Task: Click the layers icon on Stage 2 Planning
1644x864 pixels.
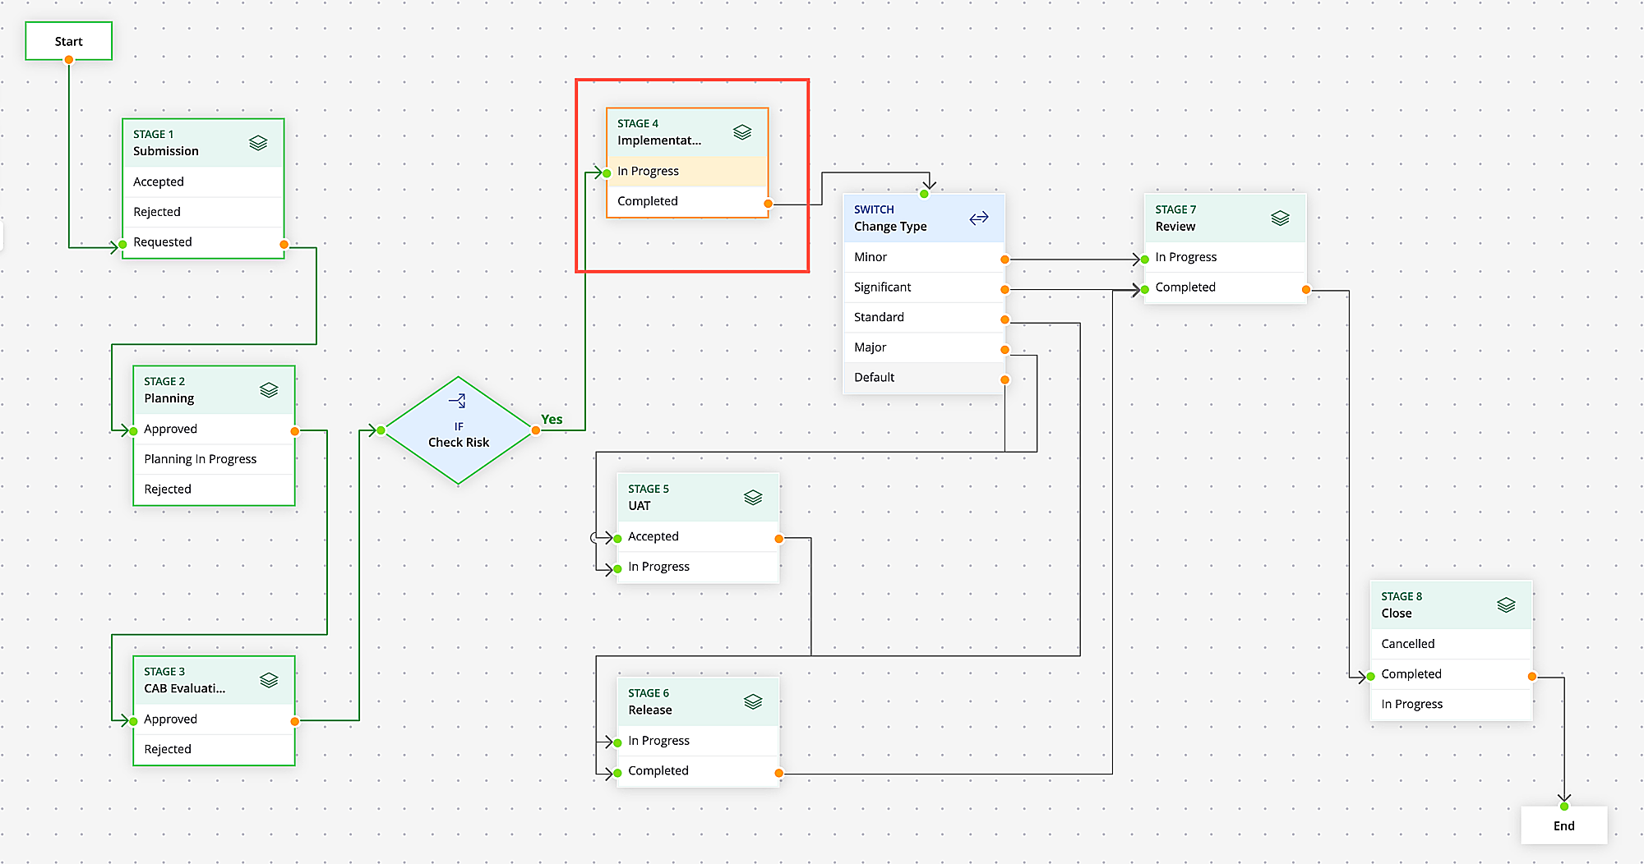Action: coord(270,389)
